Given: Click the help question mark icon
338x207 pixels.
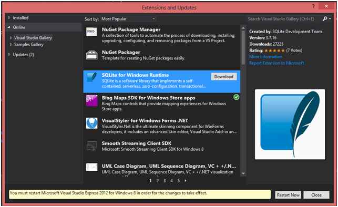Looking at the screenshot, I should pos(313,6).
